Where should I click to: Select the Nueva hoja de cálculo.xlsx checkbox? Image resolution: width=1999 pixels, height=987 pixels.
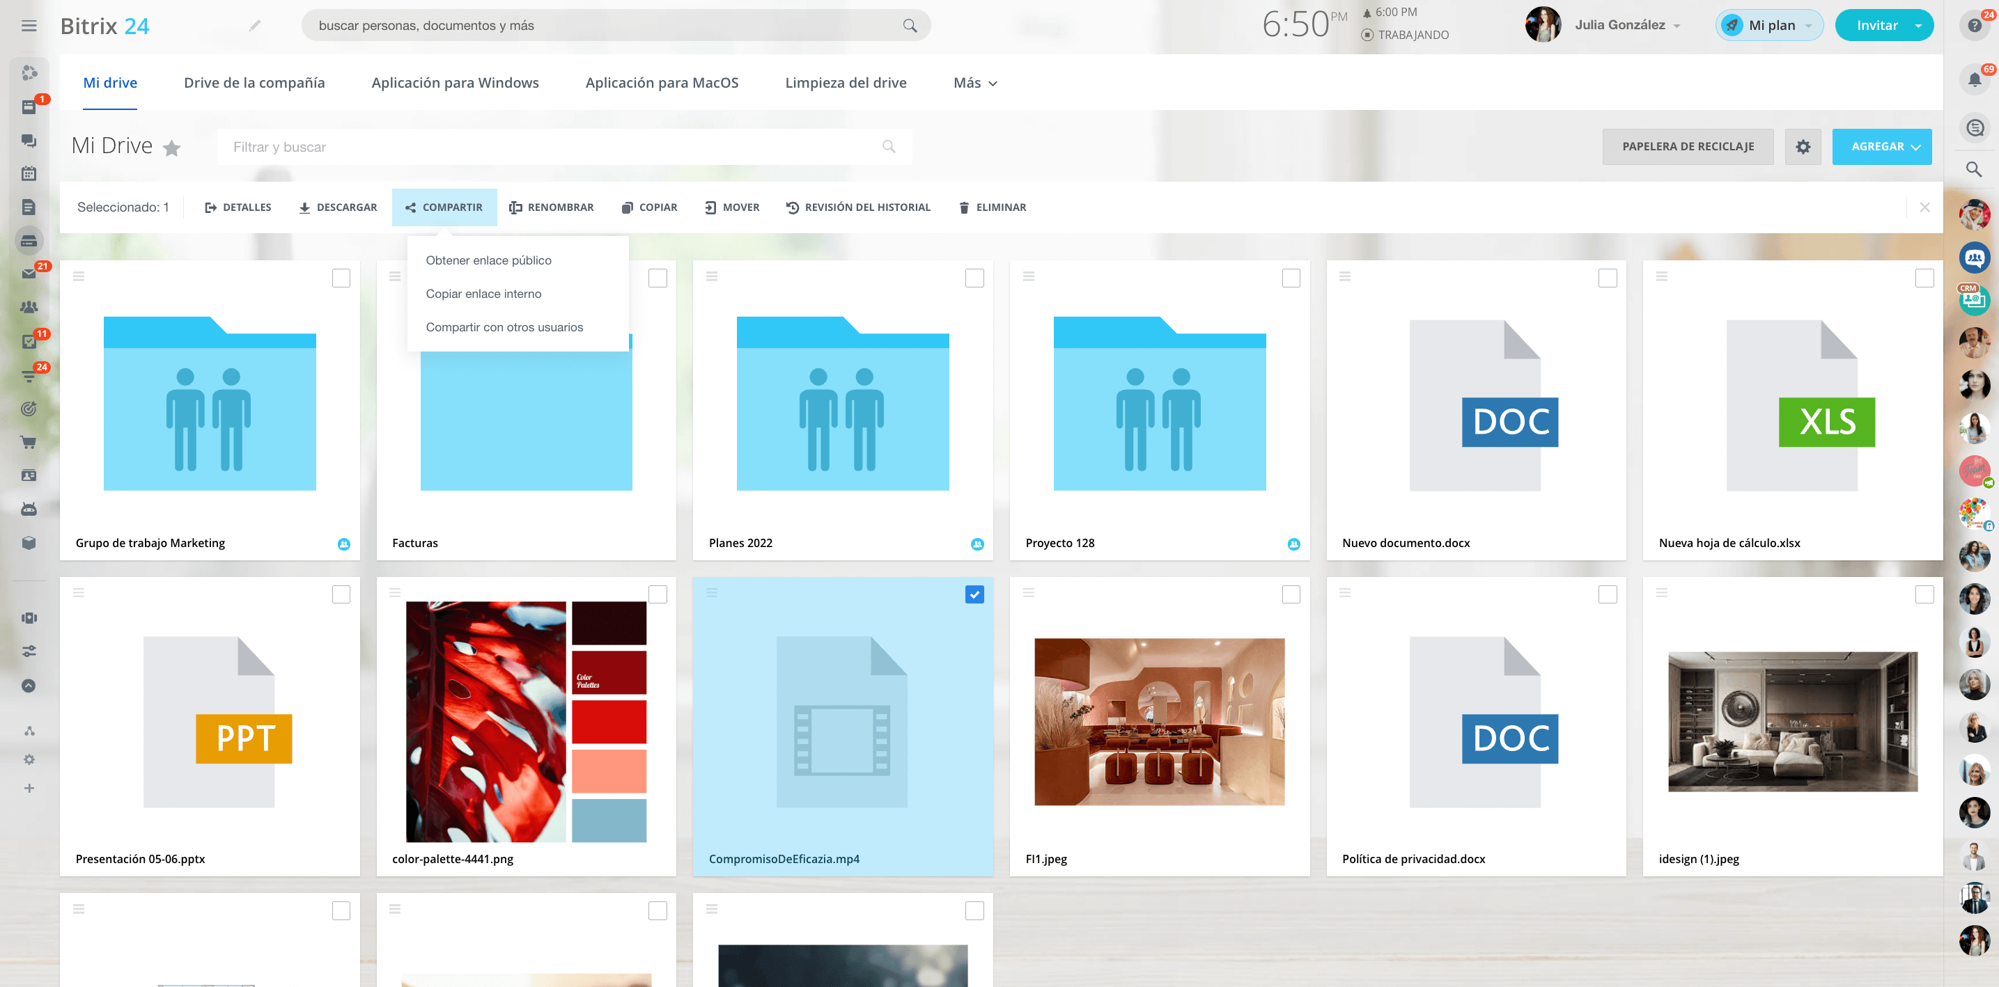(x=1924, y=278)
